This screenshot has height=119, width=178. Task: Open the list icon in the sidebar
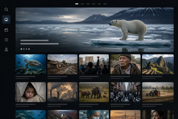(6, 40)
